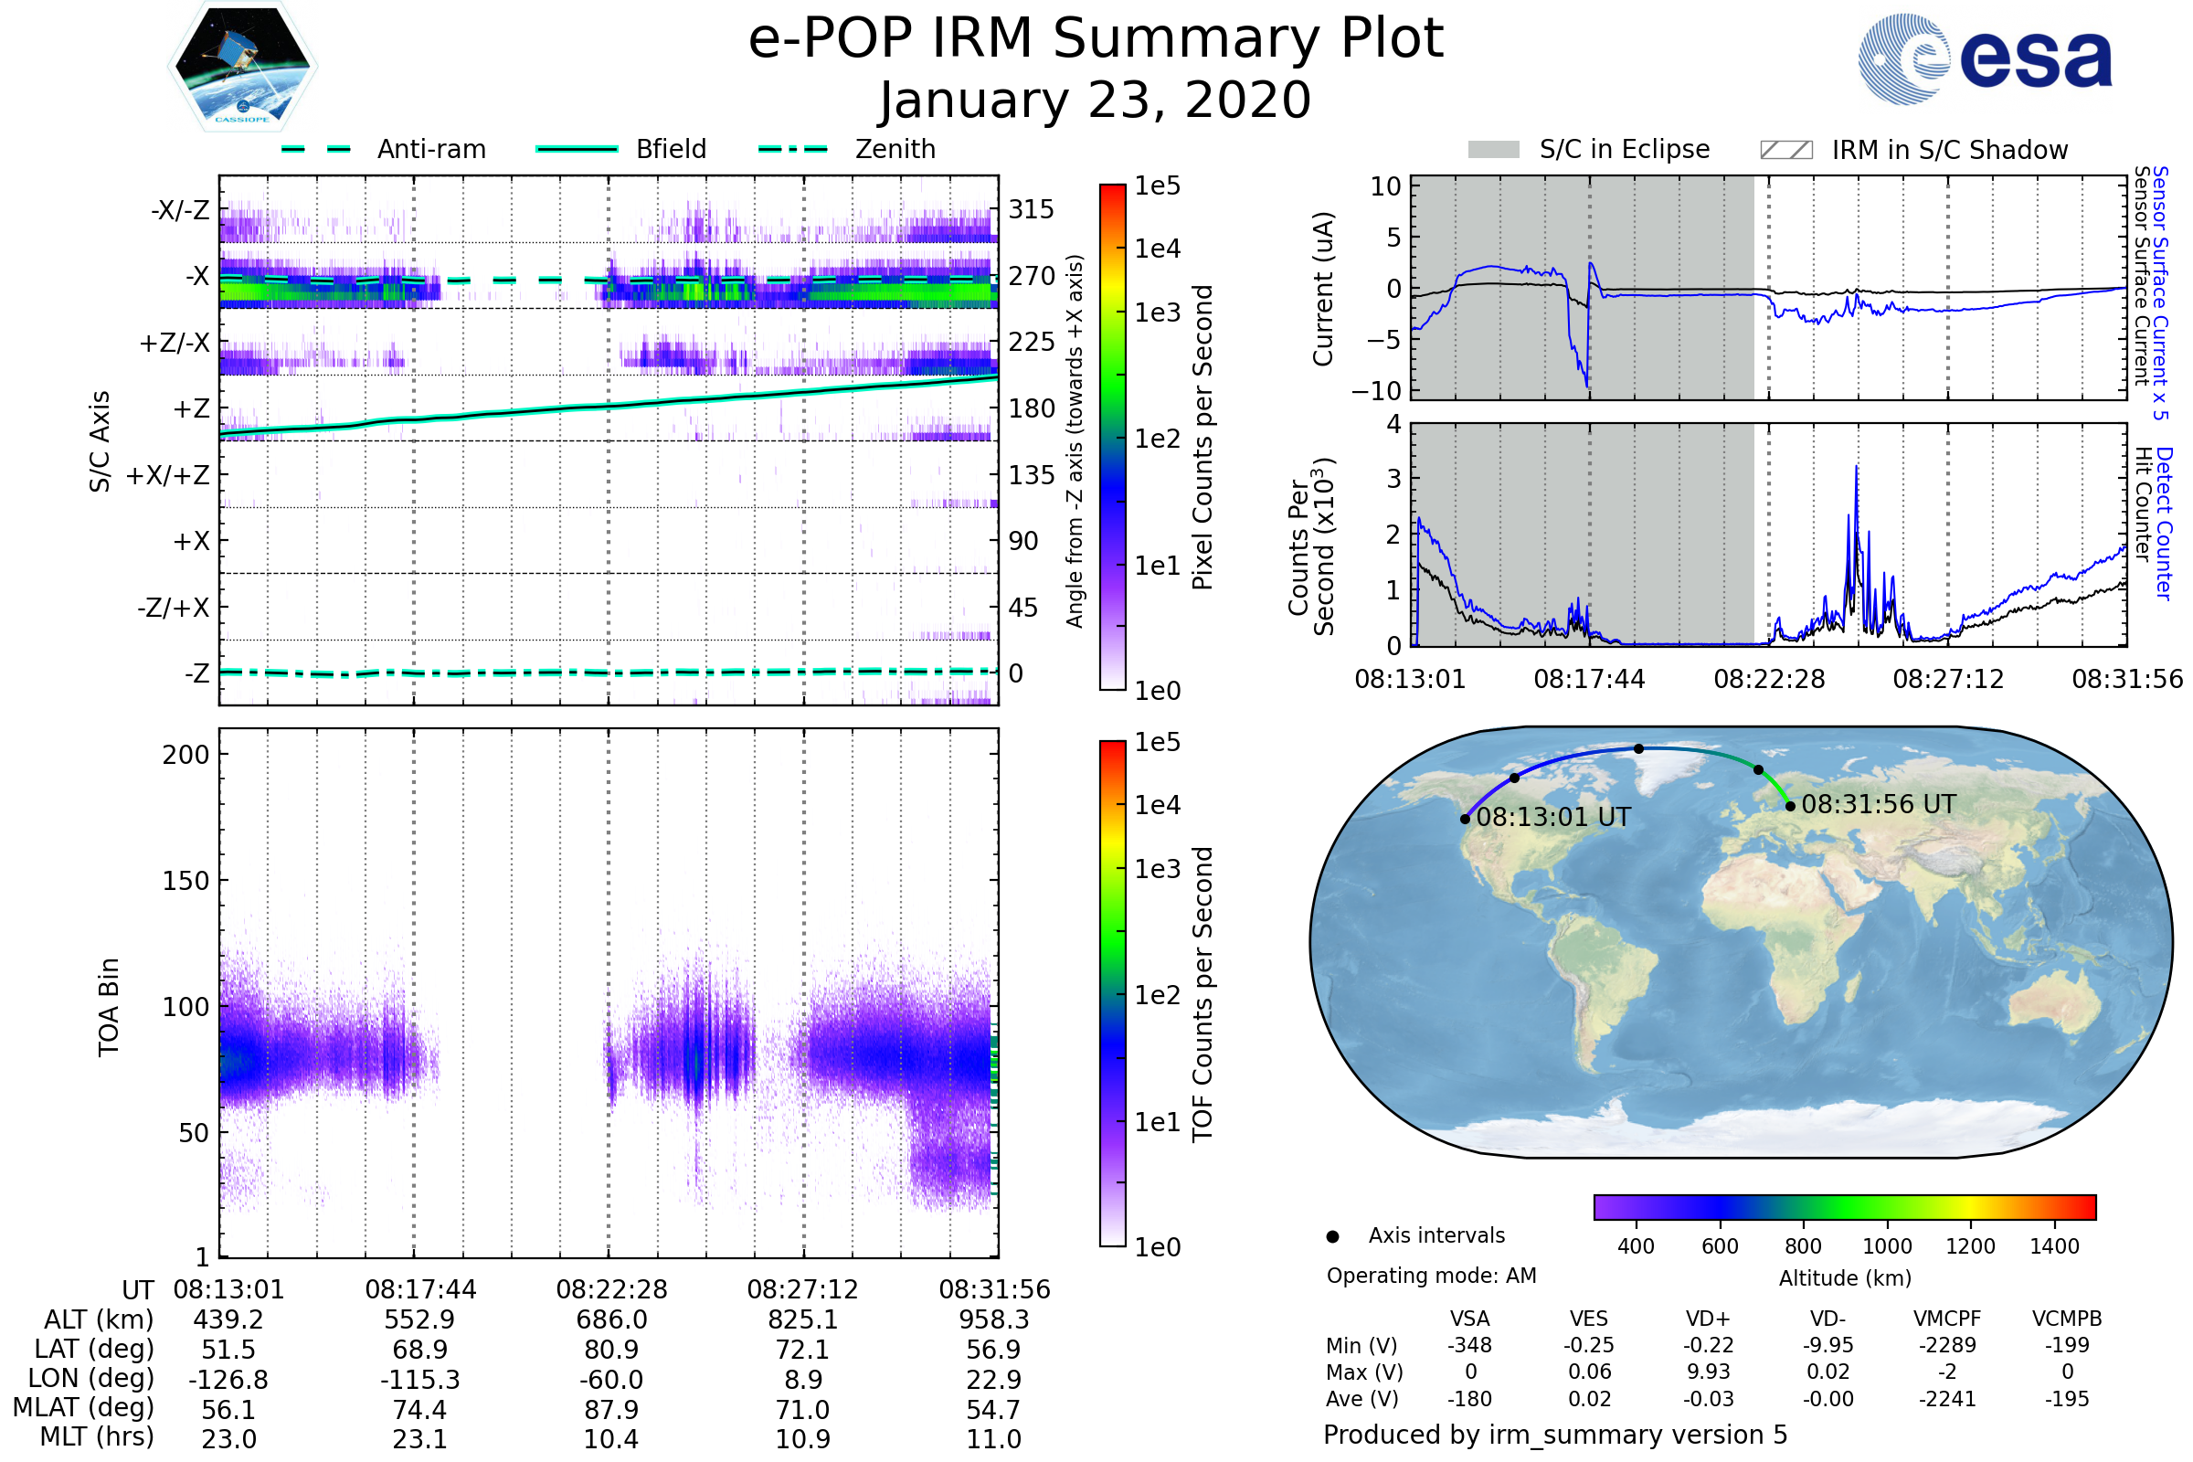
Task: Click the e-POP IRM Summary Plot title
Action: pos(1096,39)
